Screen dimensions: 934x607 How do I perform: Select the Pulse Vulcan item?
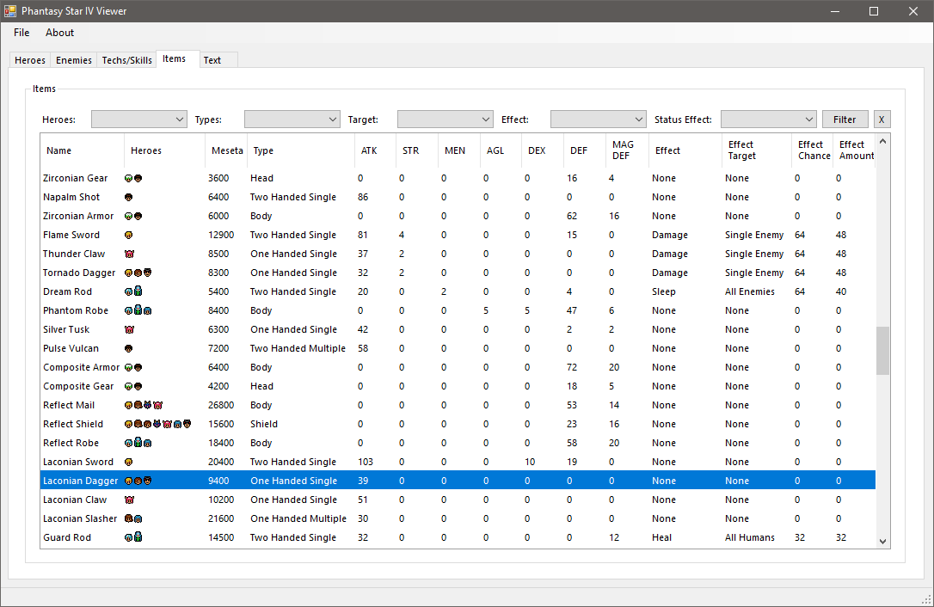(458, 348)
